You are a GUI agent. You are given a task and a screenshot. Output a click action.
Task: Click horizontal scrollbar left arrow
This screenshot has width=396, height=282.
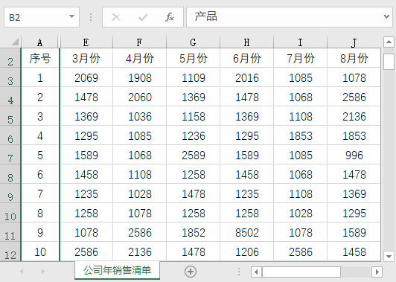click(256, 272)
